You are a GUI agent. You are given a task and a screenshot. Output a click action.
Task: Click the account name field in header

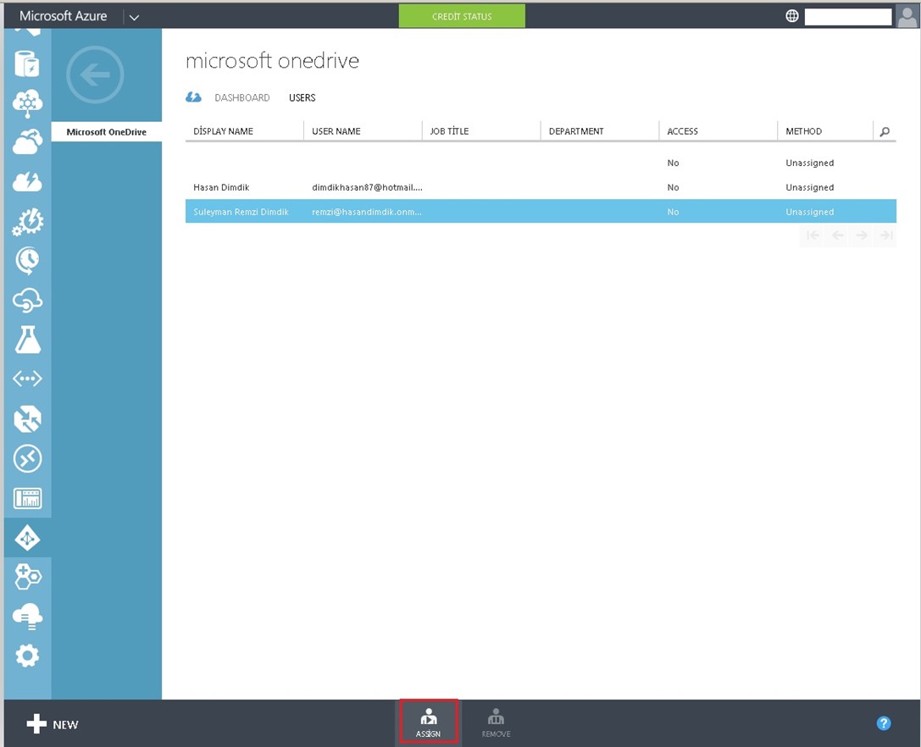coord(847,16)
